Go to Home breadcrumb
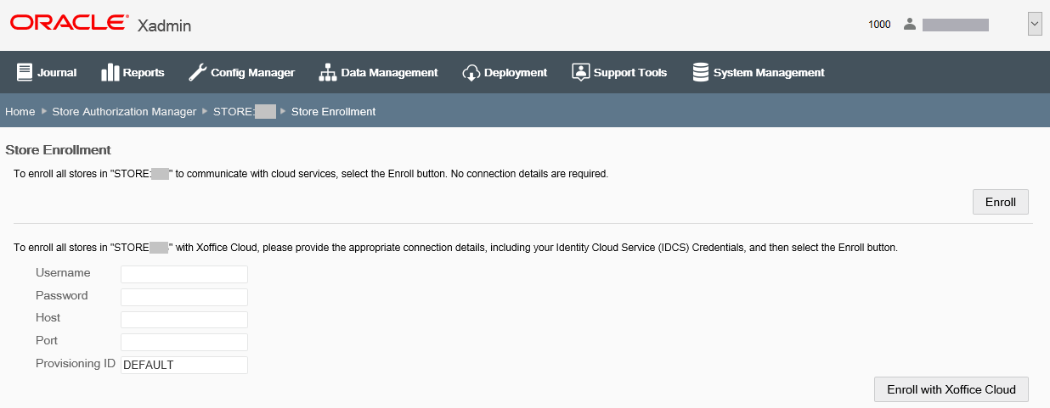The height and width of the screenshot is (408, 1050). tap(20, 111)
